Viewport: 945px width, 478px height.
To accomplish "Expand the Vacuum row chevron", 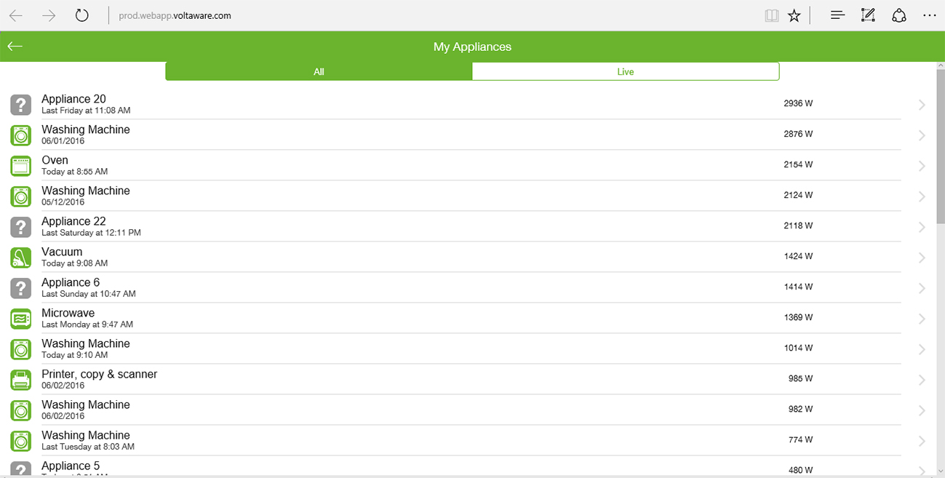I will [922, 258].
